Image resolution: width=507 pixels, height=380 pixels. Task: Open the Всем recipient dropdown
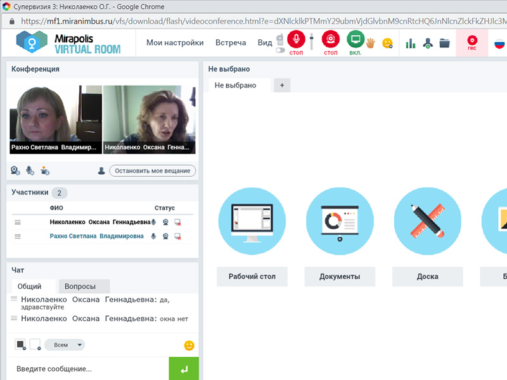(65, 345)
